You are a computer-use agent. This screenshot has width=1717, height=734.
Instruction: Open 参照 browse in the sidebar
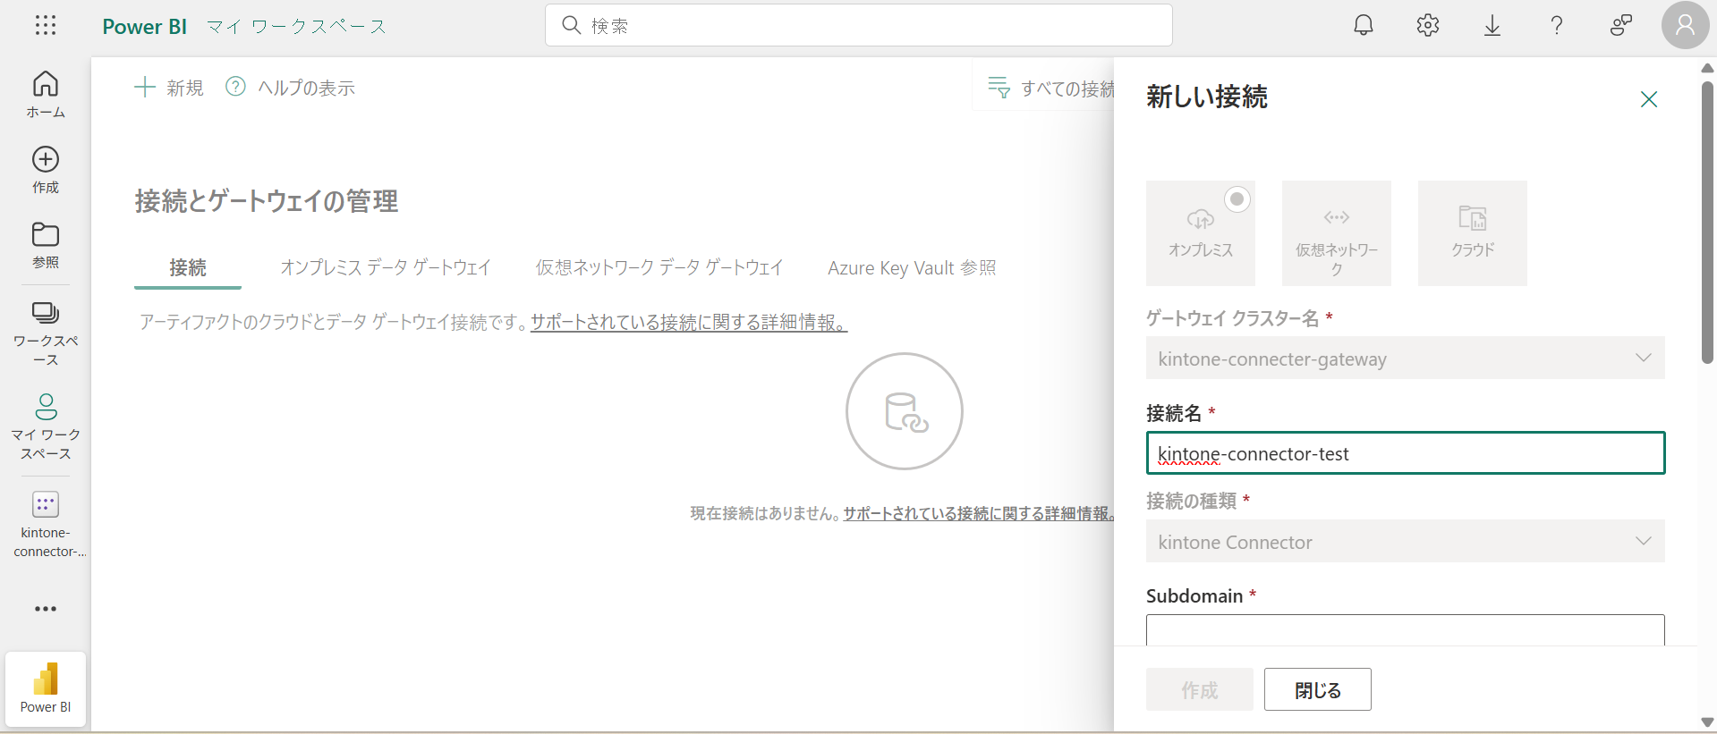point(46,245)
